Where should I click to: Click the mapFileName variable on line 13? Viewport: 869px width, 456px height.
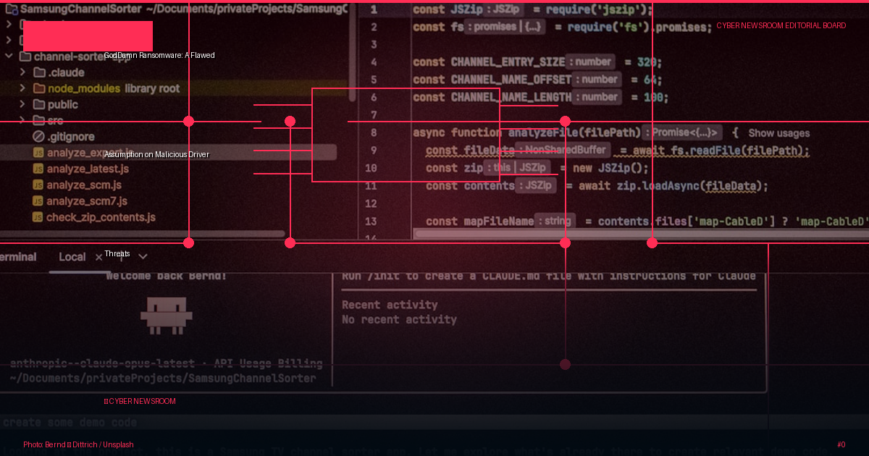click(x=498, y=221)
